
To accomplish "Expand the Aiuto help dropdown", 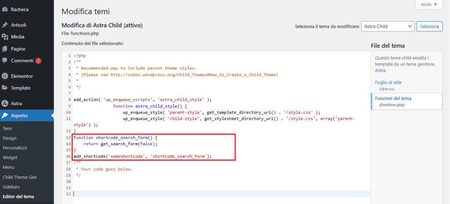I will (x=429, y=4).
